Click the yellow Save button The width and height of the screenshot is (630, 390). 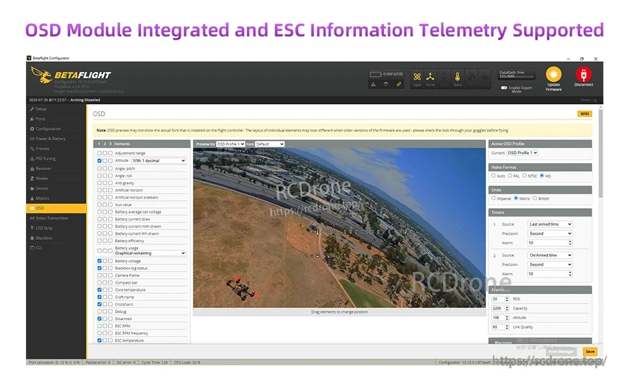[x=589, y=351]
